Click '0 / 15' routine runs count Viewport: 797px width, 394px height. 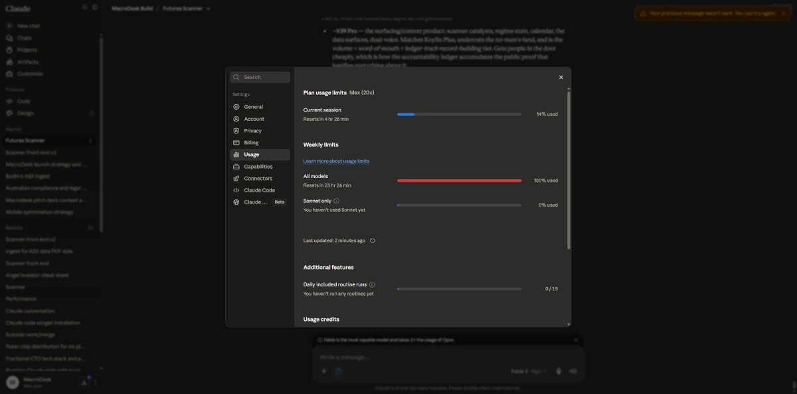click(552, 289)
